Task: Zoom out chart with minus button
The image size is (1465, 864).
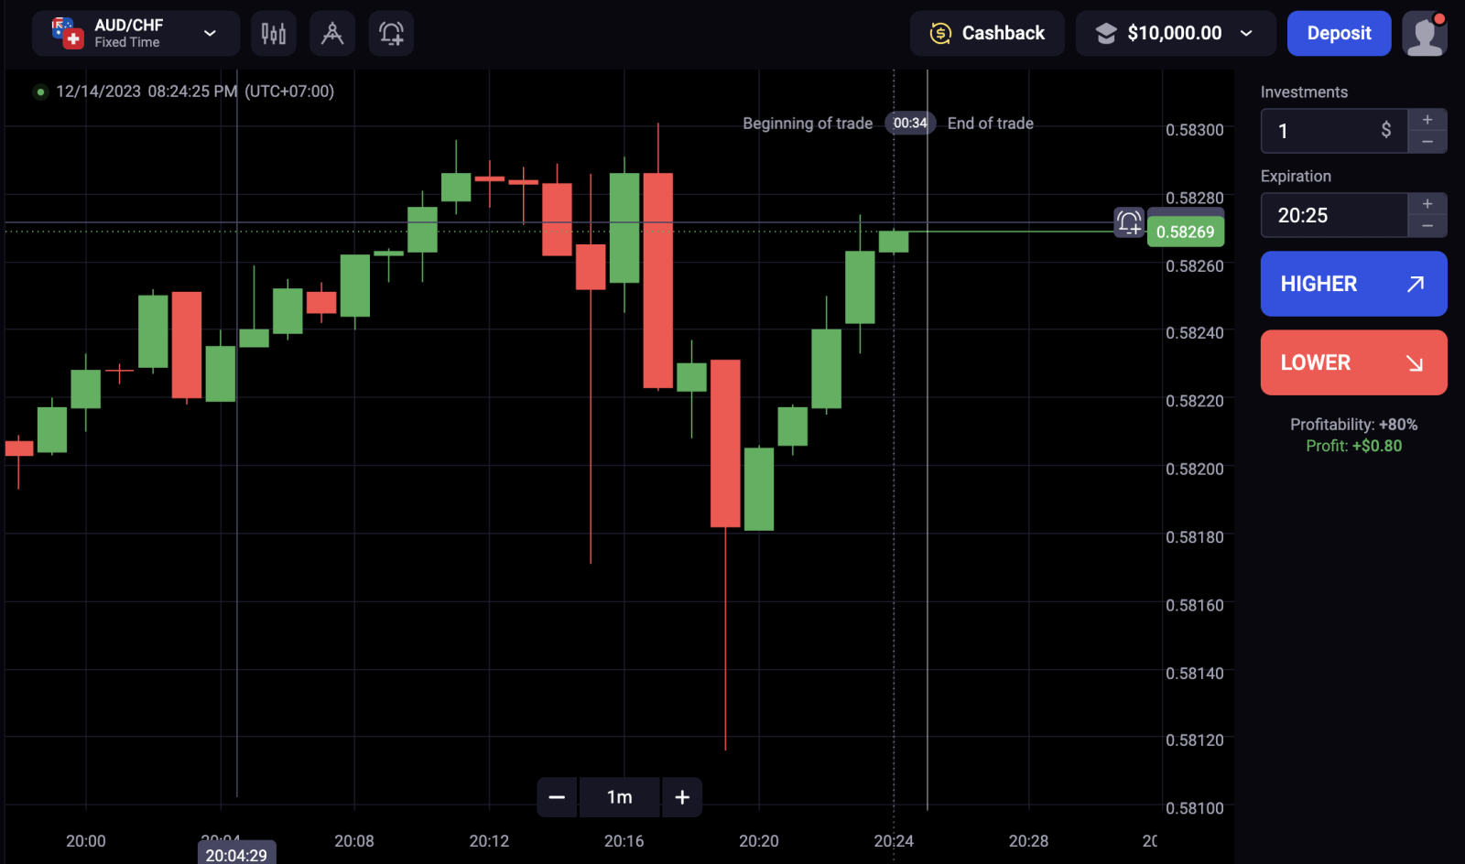Action: [557, 797]
